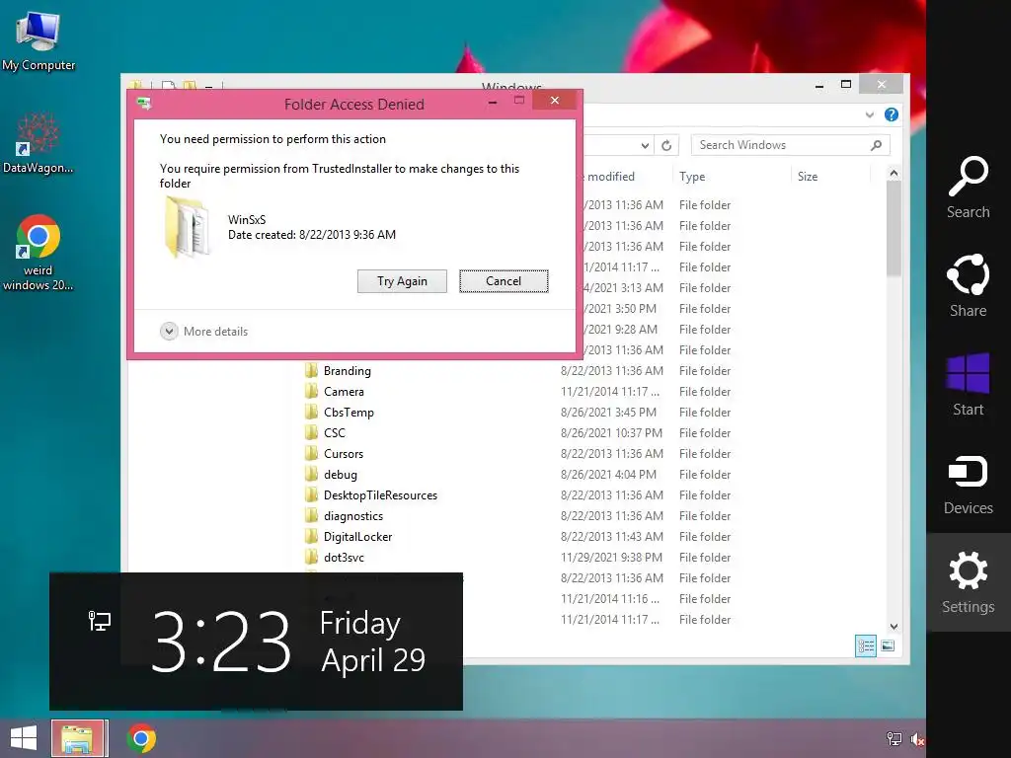This screenshot has width=1011, height=758.
Task: Select the DesktopTileResources folder
Action: click(380, 495)
